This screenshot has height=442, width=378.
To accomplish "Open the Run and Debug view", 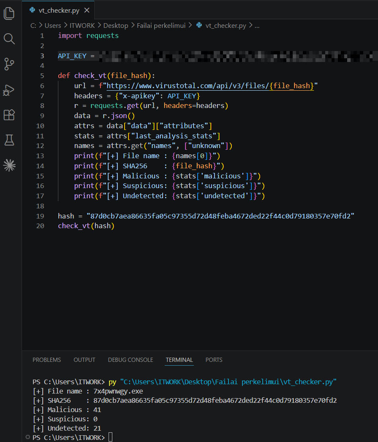I will point(8,90).
